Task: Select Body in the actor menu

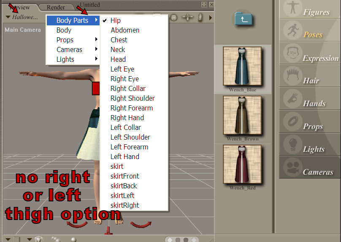Action: 64,30
